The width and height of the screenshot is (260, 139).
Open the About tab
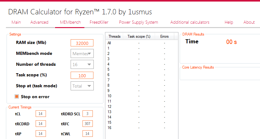(x=249, y=22)
